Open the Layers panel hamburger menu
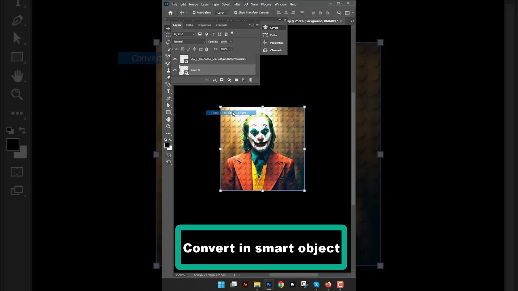 (257, 25)
